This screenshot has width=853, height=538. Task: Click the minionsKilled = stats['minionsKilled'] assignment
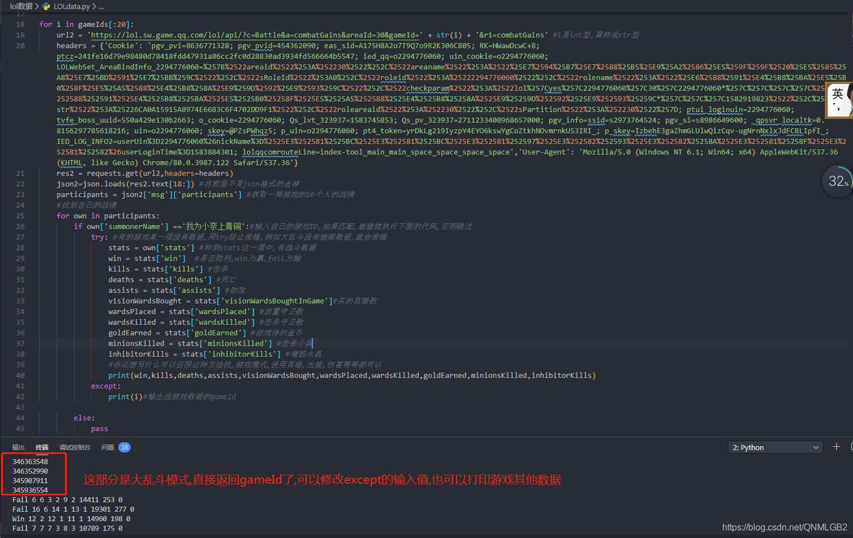coord(190,343)
